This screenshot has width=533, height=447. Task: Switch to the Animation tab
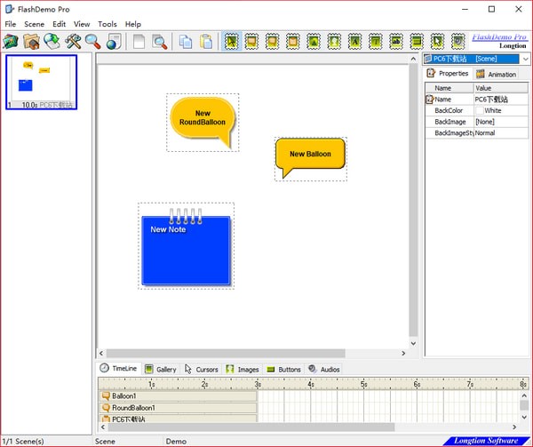496,75
